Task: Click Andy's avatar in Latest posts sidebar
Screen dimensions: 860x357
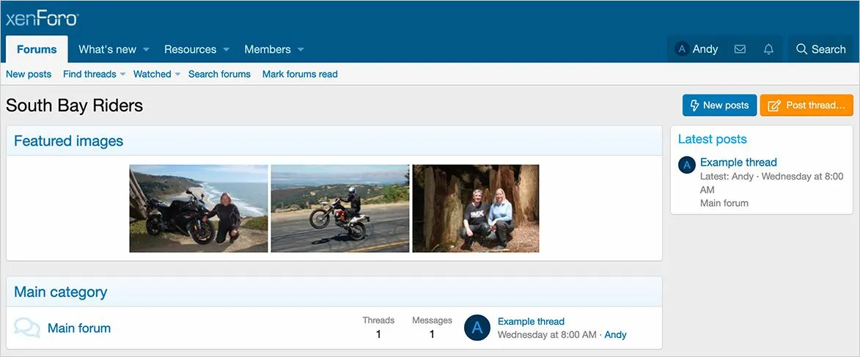Action: (687, 165)
